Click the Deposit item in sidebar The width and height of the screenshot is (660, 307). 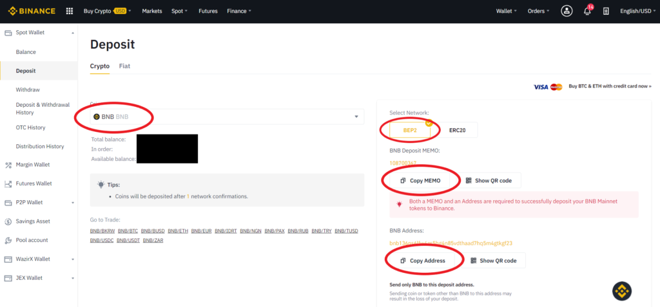[x=39, y=71]
